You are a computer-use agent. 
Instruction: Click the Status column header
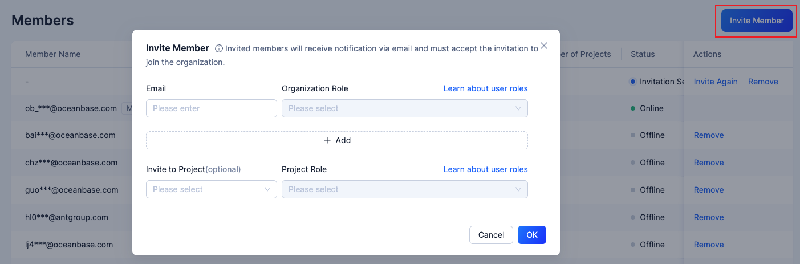(643, 54)
